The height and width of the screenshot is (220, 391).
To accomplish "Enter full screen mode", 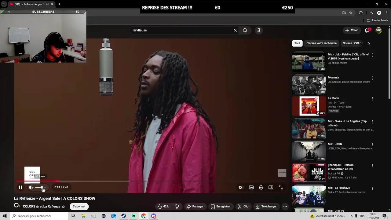I will click(x=280, y=187).
